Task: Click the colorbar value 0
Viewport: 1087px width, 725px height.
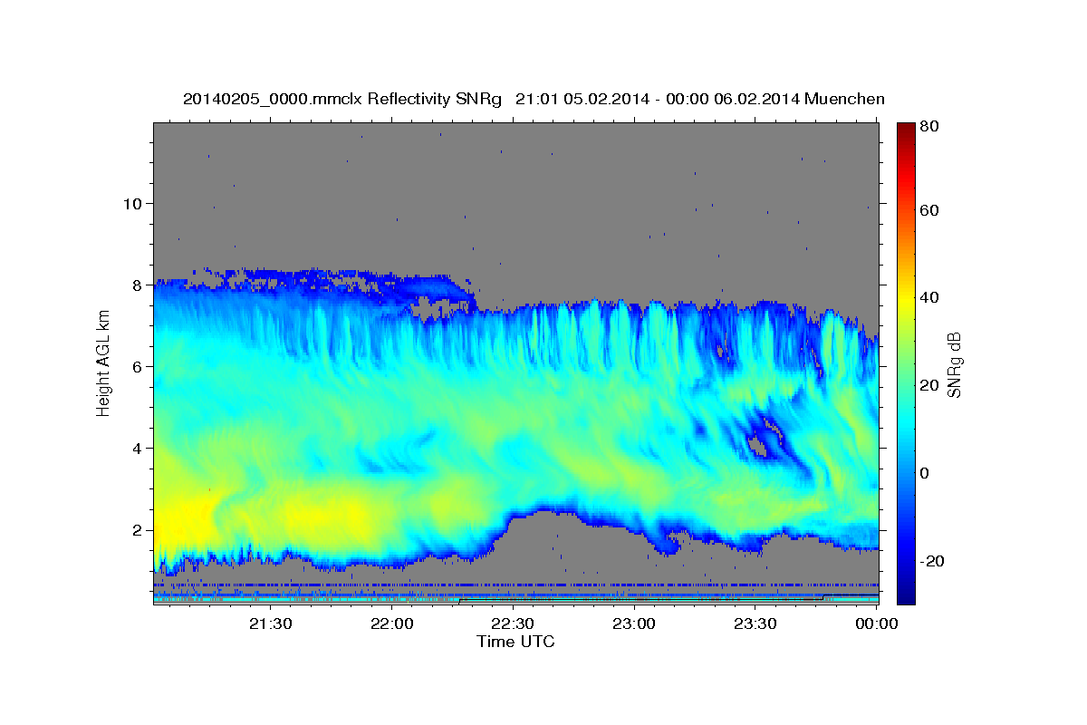Action: coord(925,473)
